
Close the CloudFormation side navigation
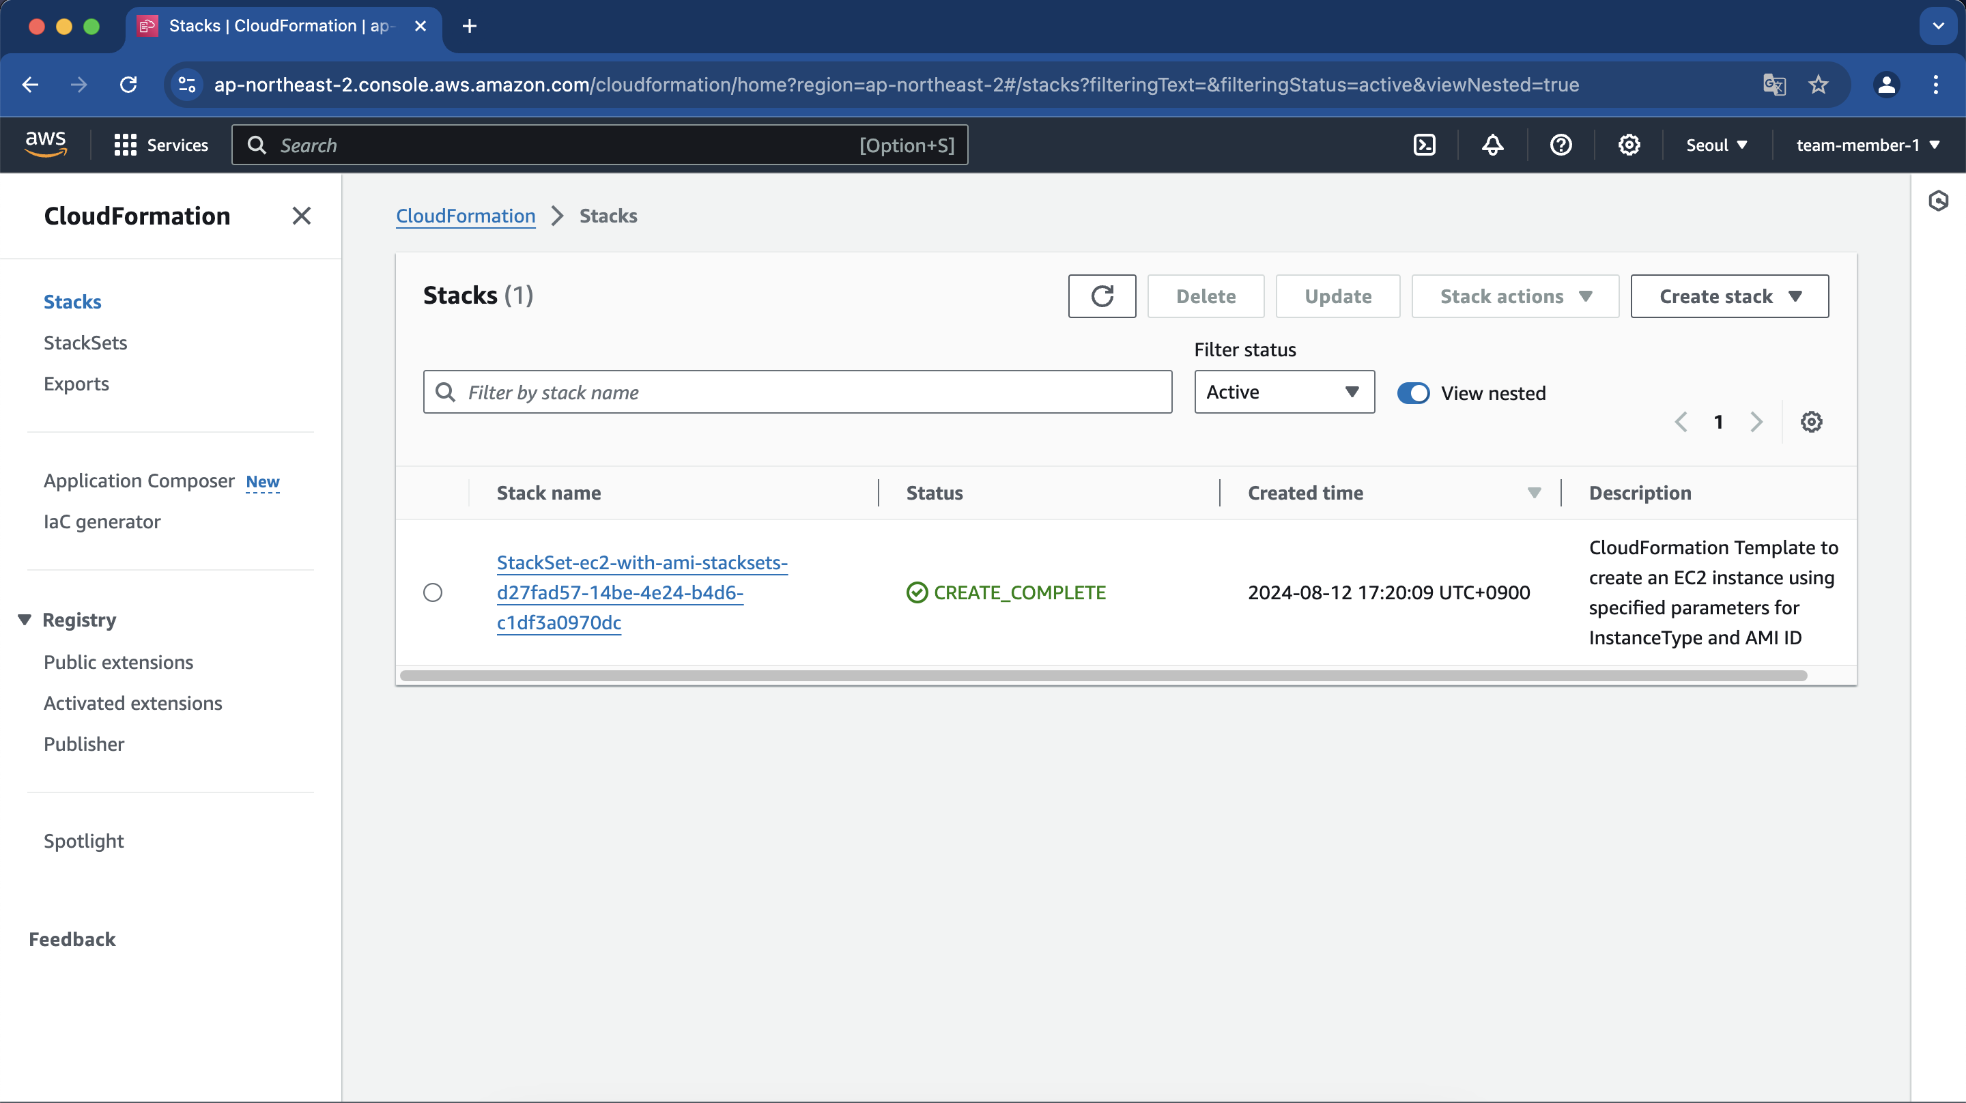point(302,216)
